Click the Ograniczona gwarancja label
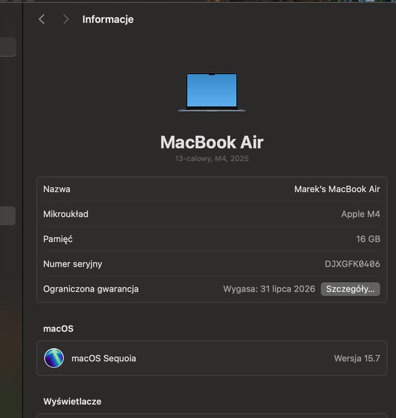 pos(91,289)
